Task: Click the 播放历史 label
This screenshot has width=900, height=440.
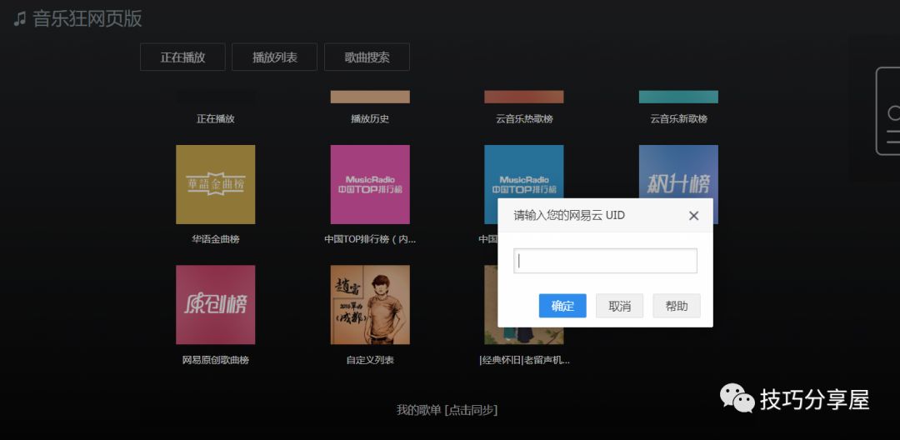Action: 370,118
